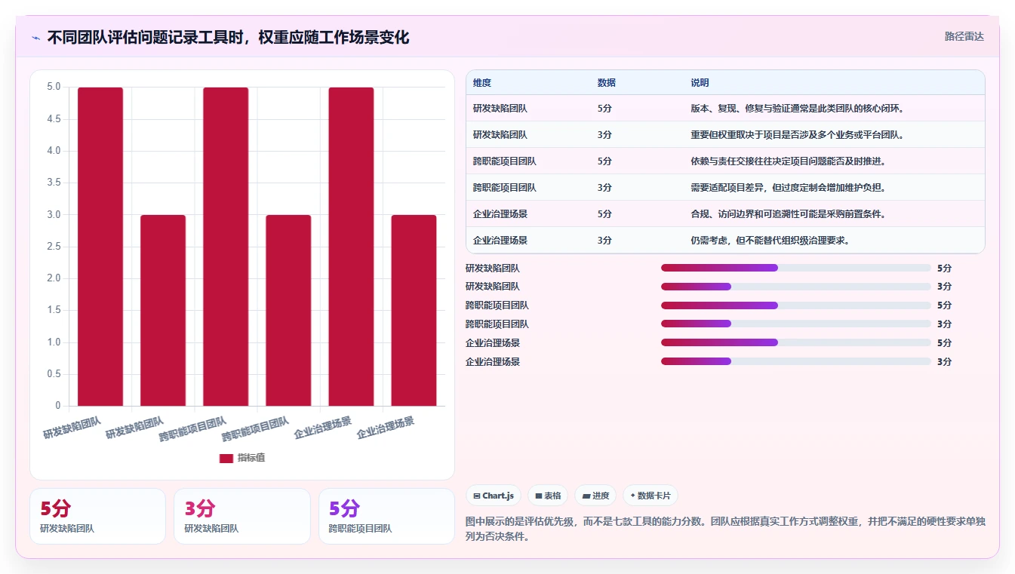Click the 企业治理场景 progress bar showing 5分
The height and width of the screenshot is (574, 1015).
[x=795, y=342]
